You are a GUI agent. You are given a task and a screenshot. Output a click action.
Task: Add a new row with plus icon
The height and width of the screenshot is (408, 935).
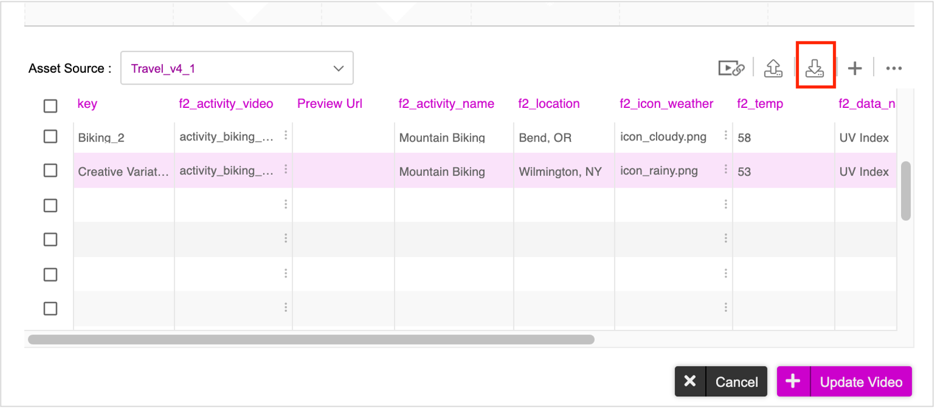pyautogui.click(x=855, y=68)
